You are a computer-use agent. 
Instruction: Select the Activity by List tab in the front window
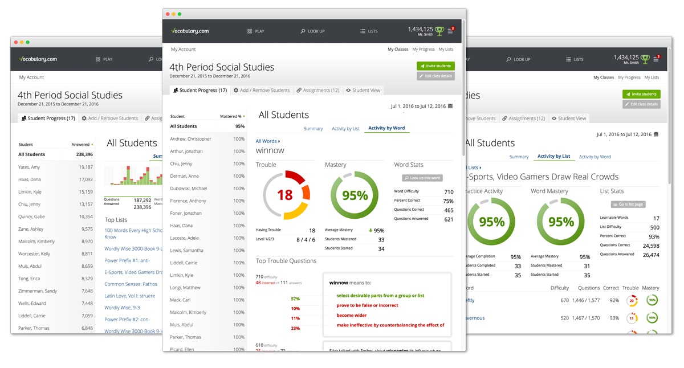[345, 129]
